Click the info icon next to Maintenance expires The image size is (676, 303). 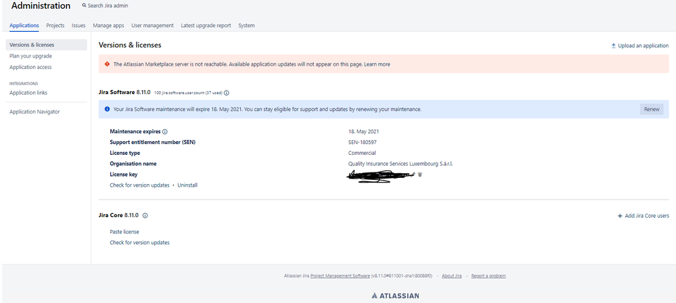[x=164, y=131]
